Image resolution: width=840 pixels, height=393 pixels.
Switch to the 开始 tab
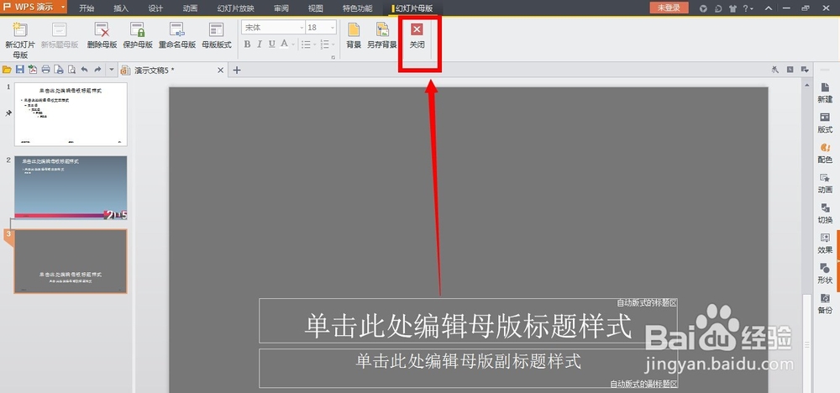point(87,8)
